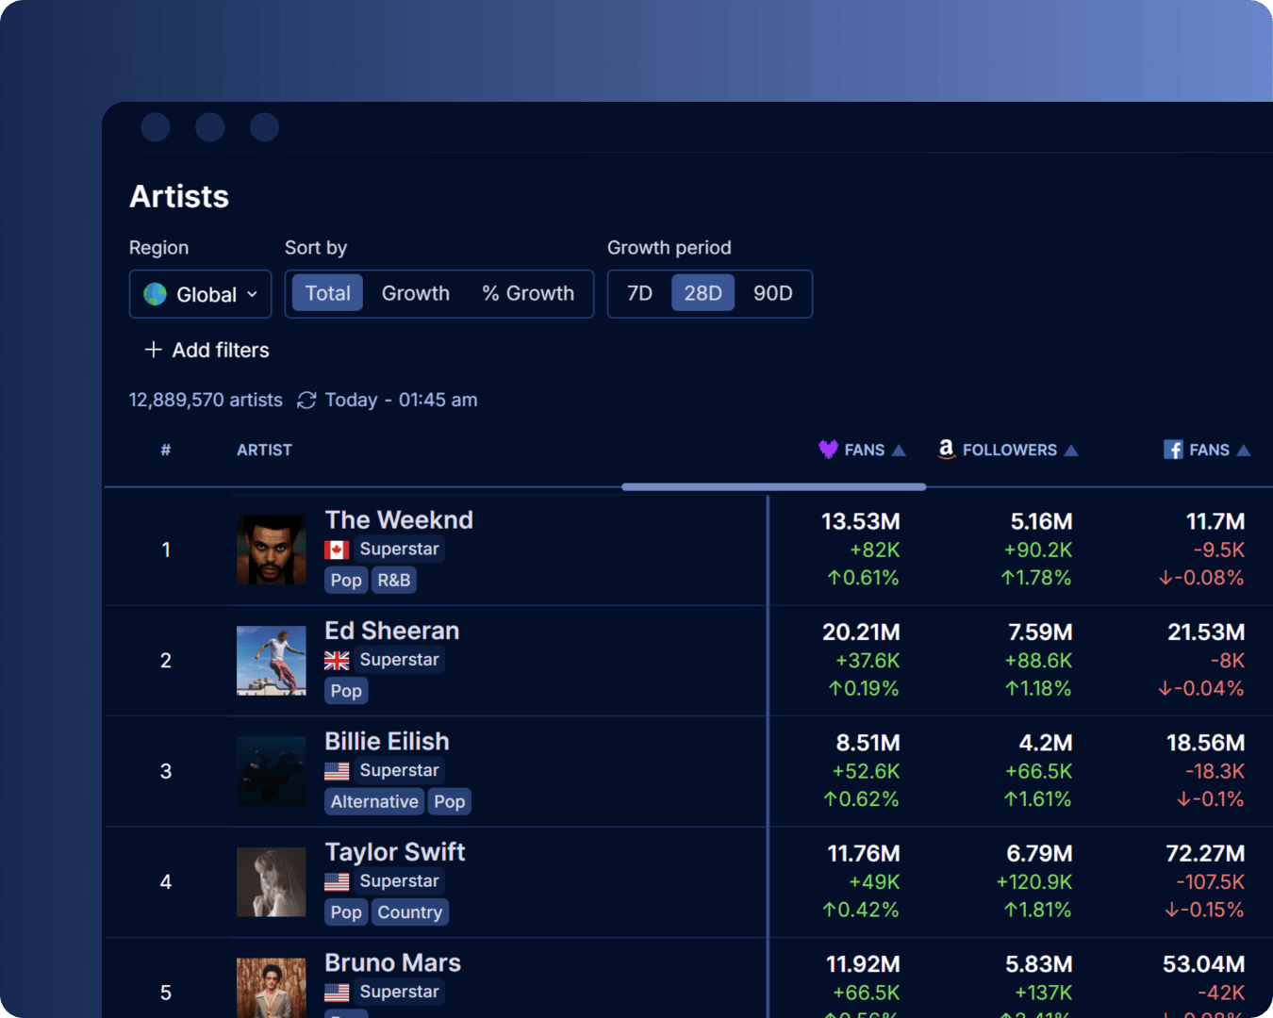The height and width of the screenshot is (1018, 1273).
Task: Click the UK flag next to Ed Sheeran
Action: [337, 660]
